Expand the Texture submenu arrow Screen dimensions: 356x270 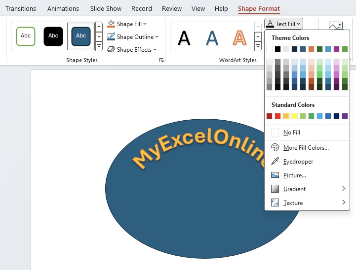tap(344, 202)
